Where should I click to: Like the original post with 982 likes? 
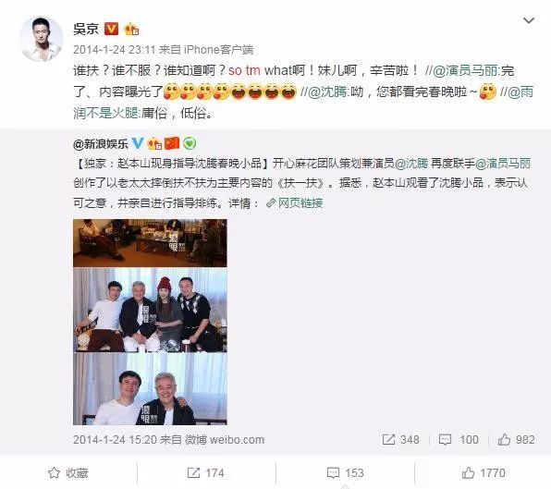516,439
